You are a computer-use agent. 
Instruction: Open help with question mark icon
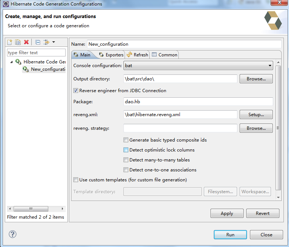[x=13, y=234]
